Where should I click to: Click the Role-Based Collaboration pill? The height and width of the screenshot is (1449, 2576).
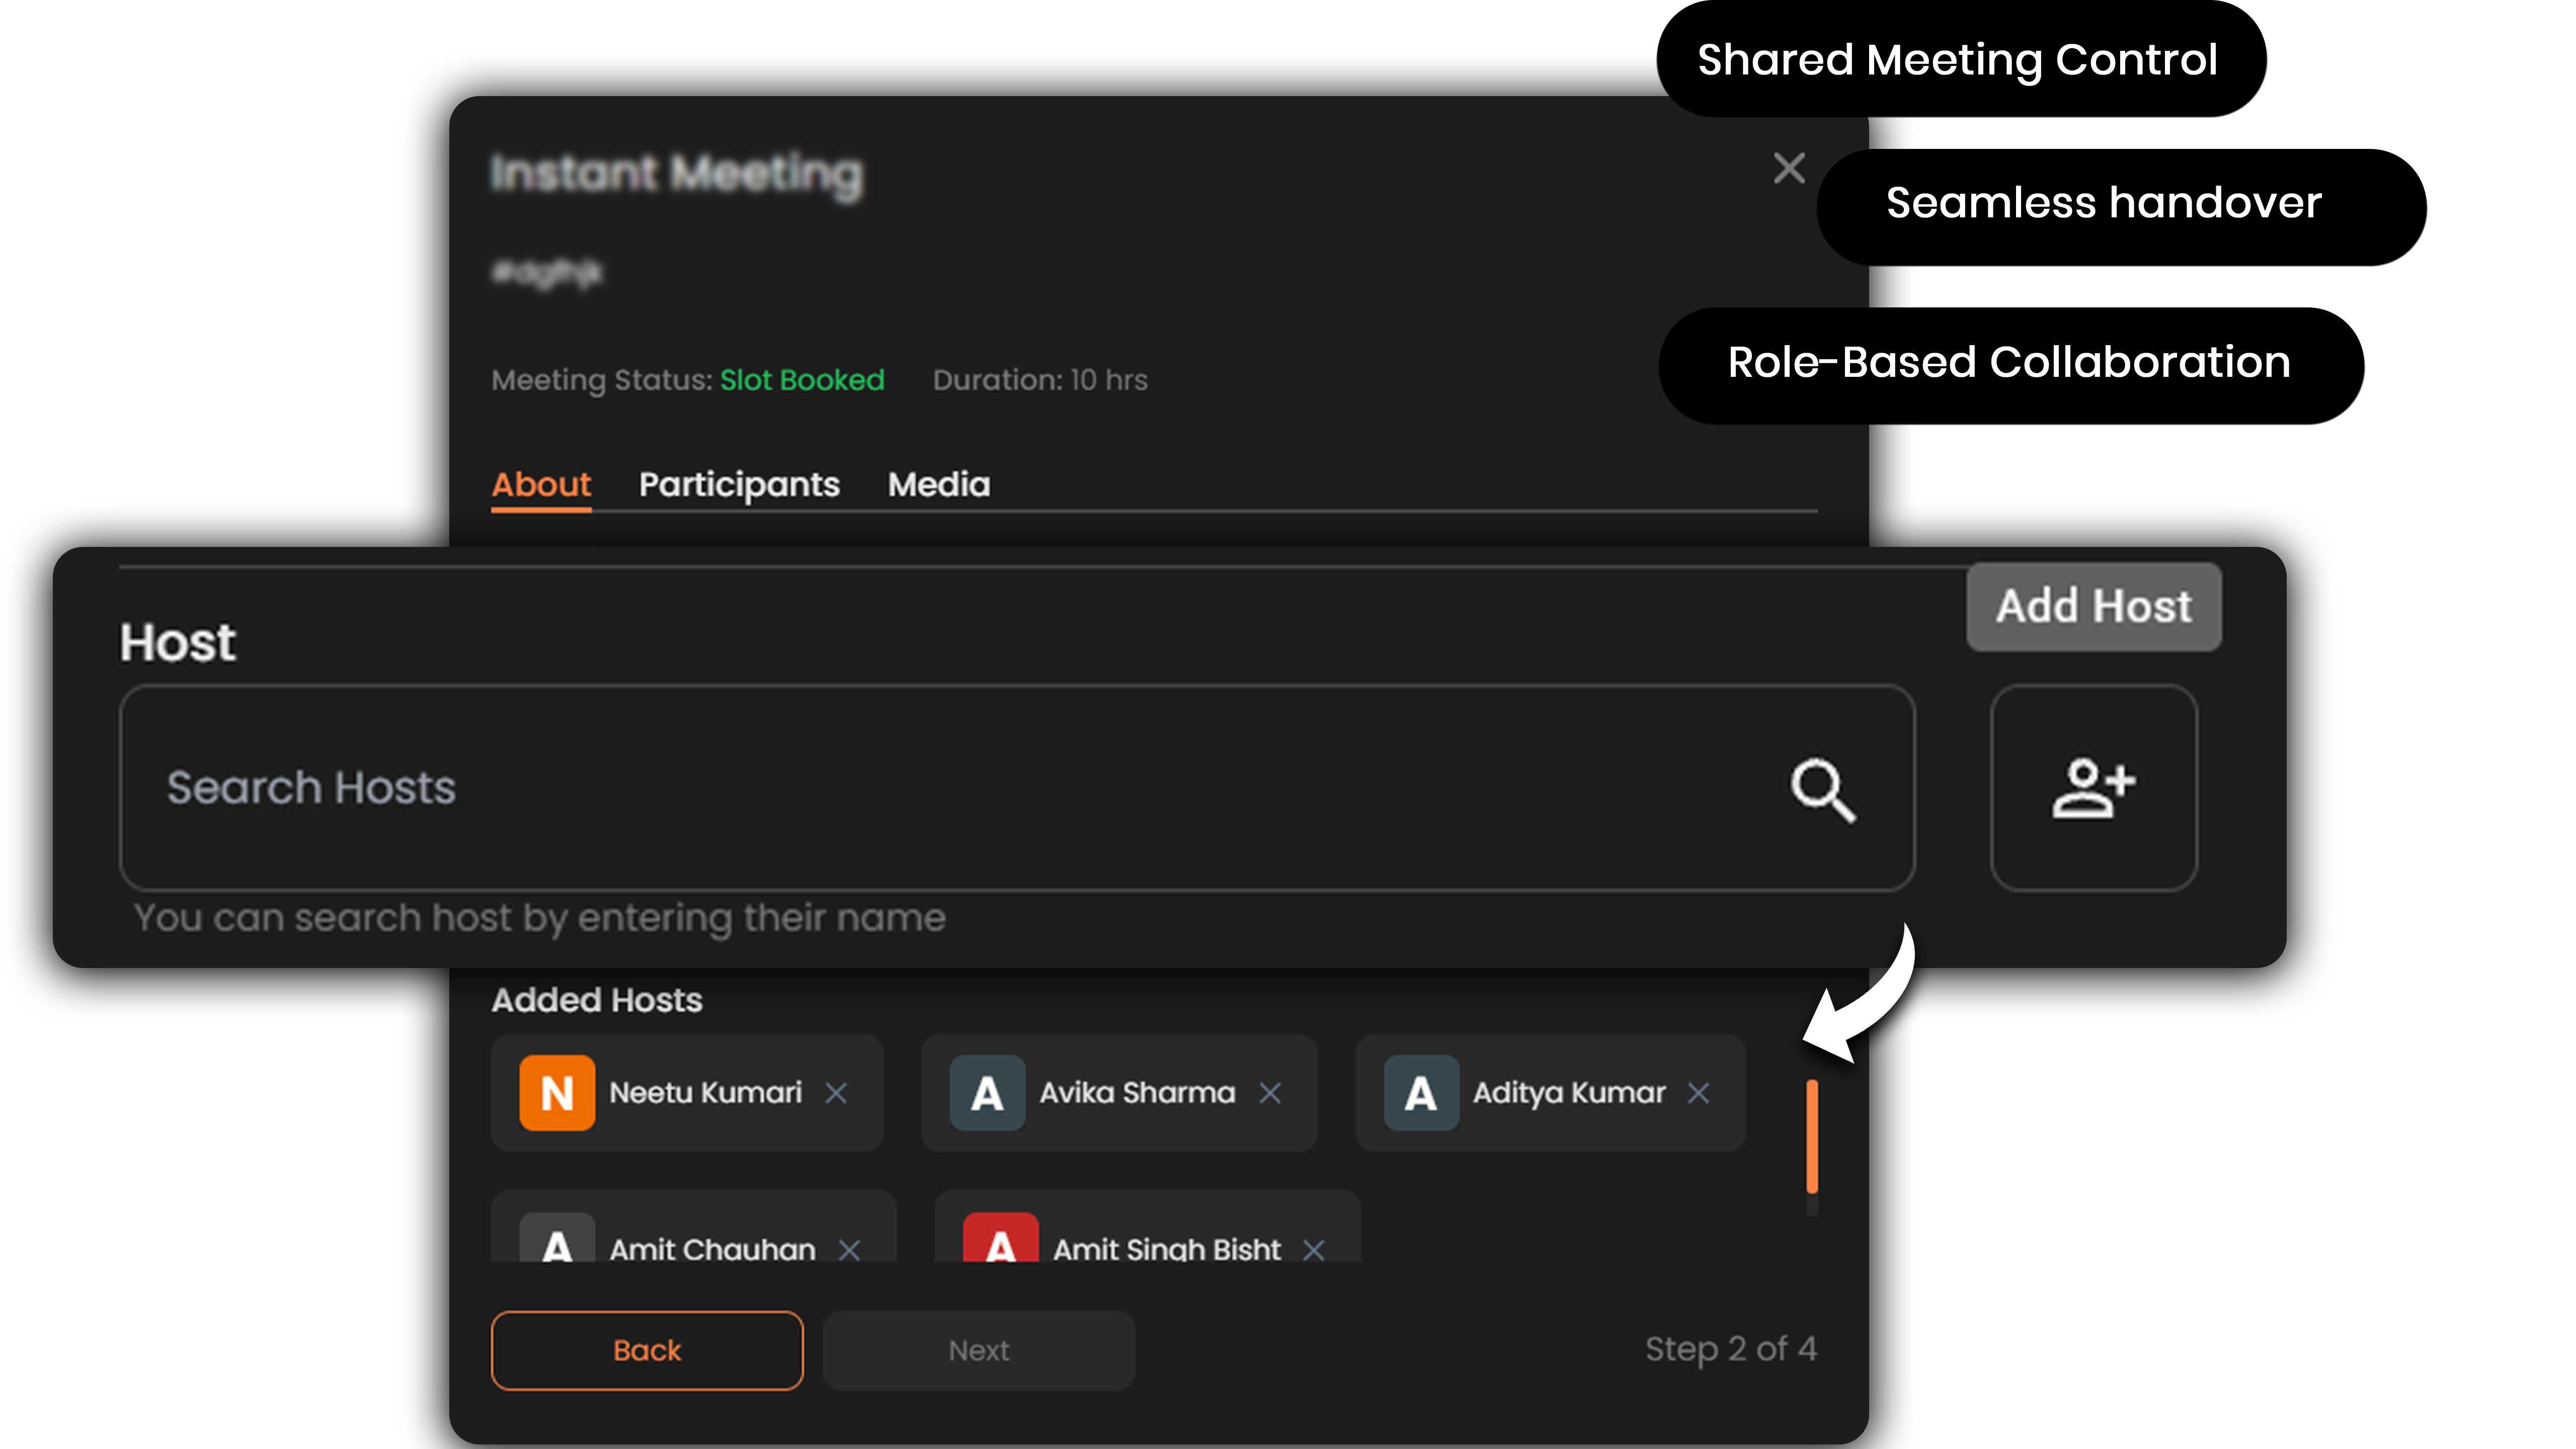click(2011, 365)
